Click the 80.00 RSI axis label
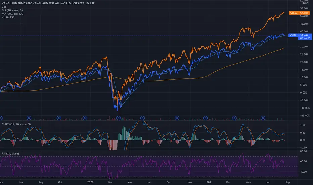This screenshot has height=185, width=313. coord(303,151)
